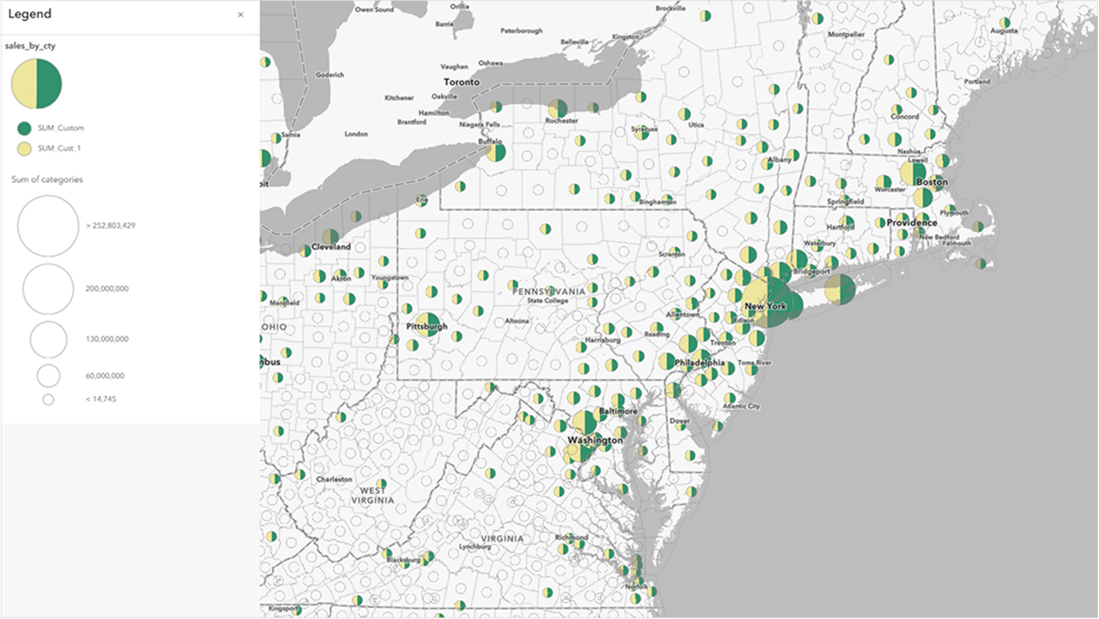
Task: Select the New York pie chart symbol
Action: tap(767, 302)
